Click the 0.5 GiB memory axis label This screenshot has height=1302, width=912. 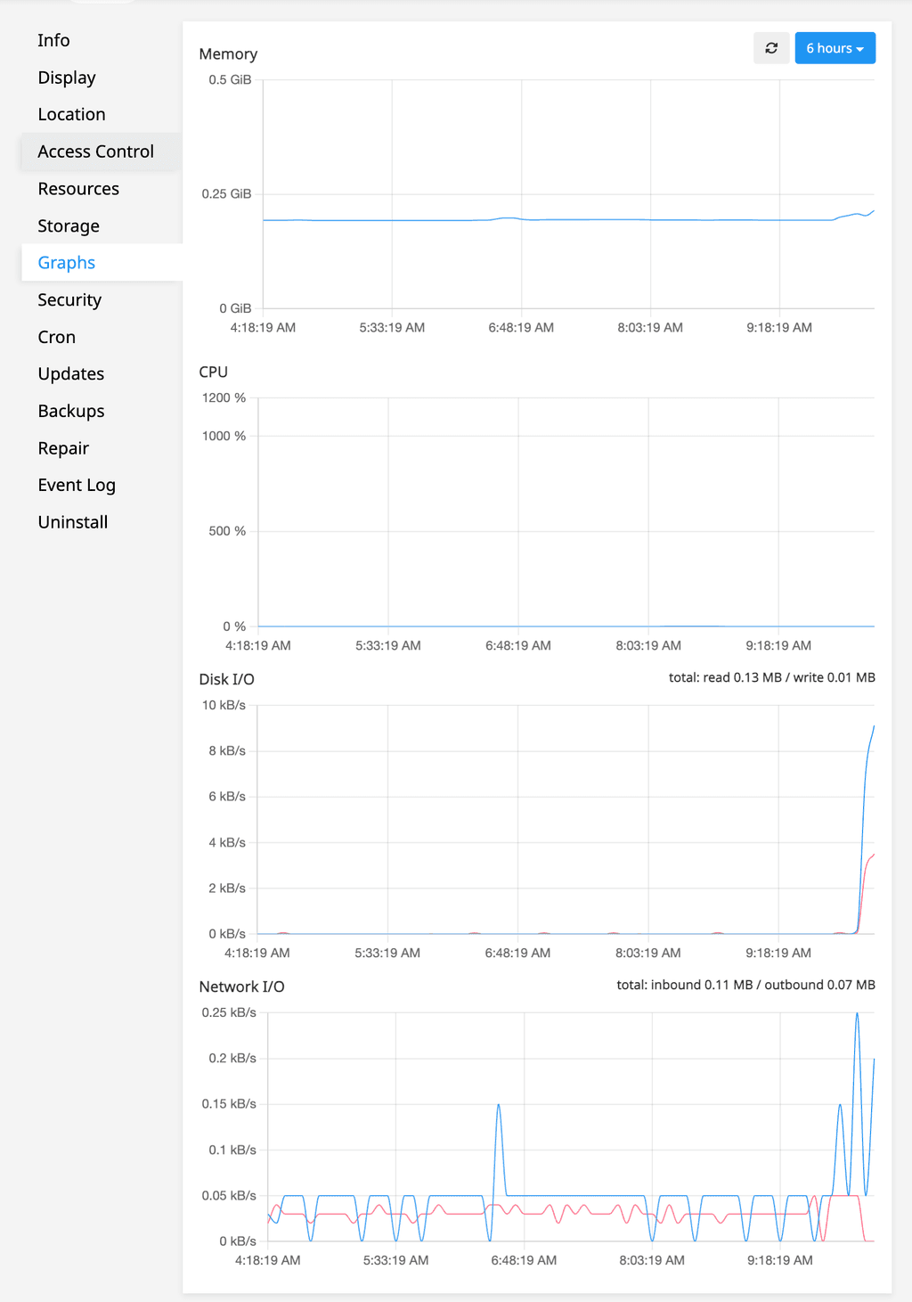point(230,79)
